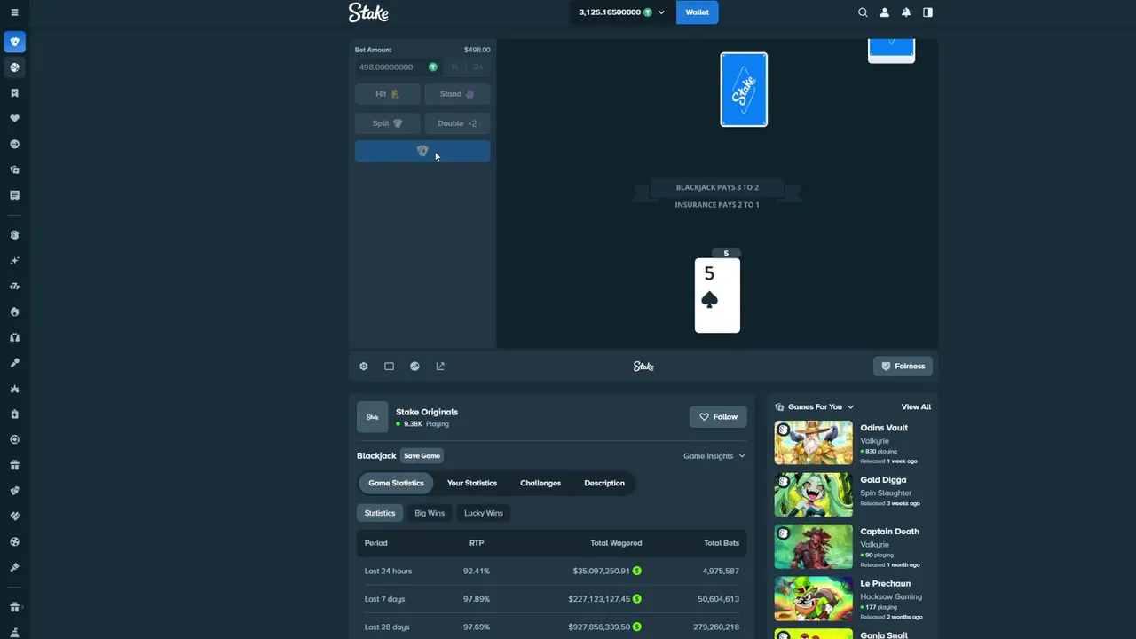Open game settings gear icon
Screen dimensions: 1136x639
pos(364,367)
